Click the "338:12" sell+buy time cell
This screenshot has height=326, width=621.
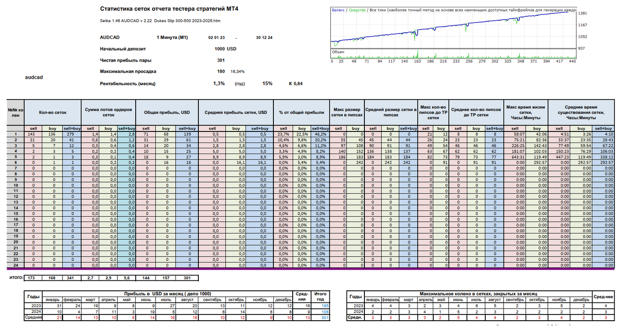[603, 157]
